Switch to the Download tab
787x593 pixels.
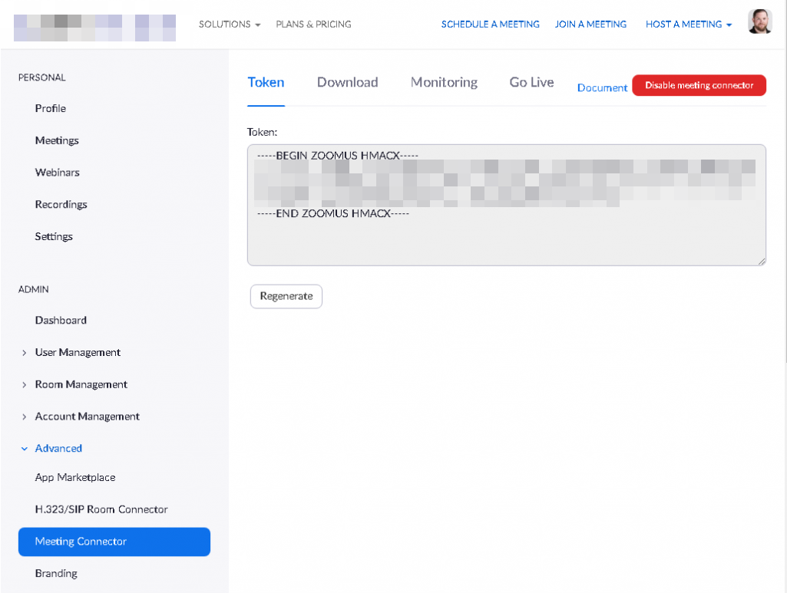pyautogui.click(x=347, y=82)
